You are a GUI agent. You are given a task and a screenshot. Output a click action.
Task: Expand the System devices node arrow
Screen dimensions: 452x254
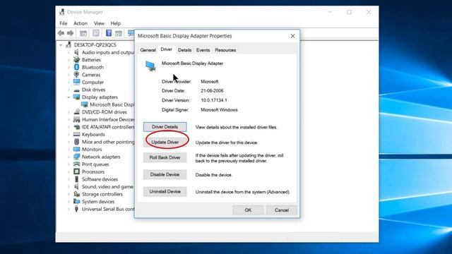click(x=69, y=202)
